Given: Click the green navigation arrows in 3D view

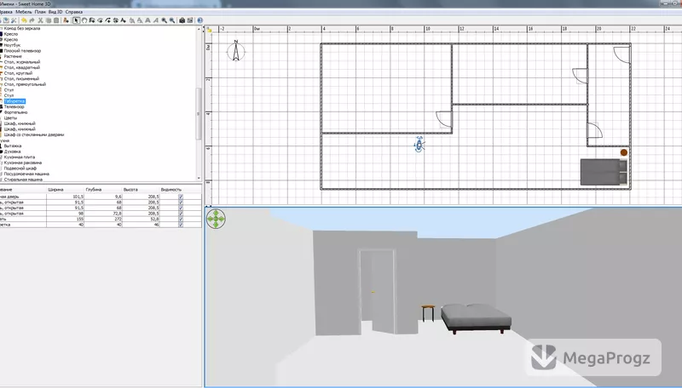Looking at the screenshot, I should pyautogui.click(x=217, y=220).
